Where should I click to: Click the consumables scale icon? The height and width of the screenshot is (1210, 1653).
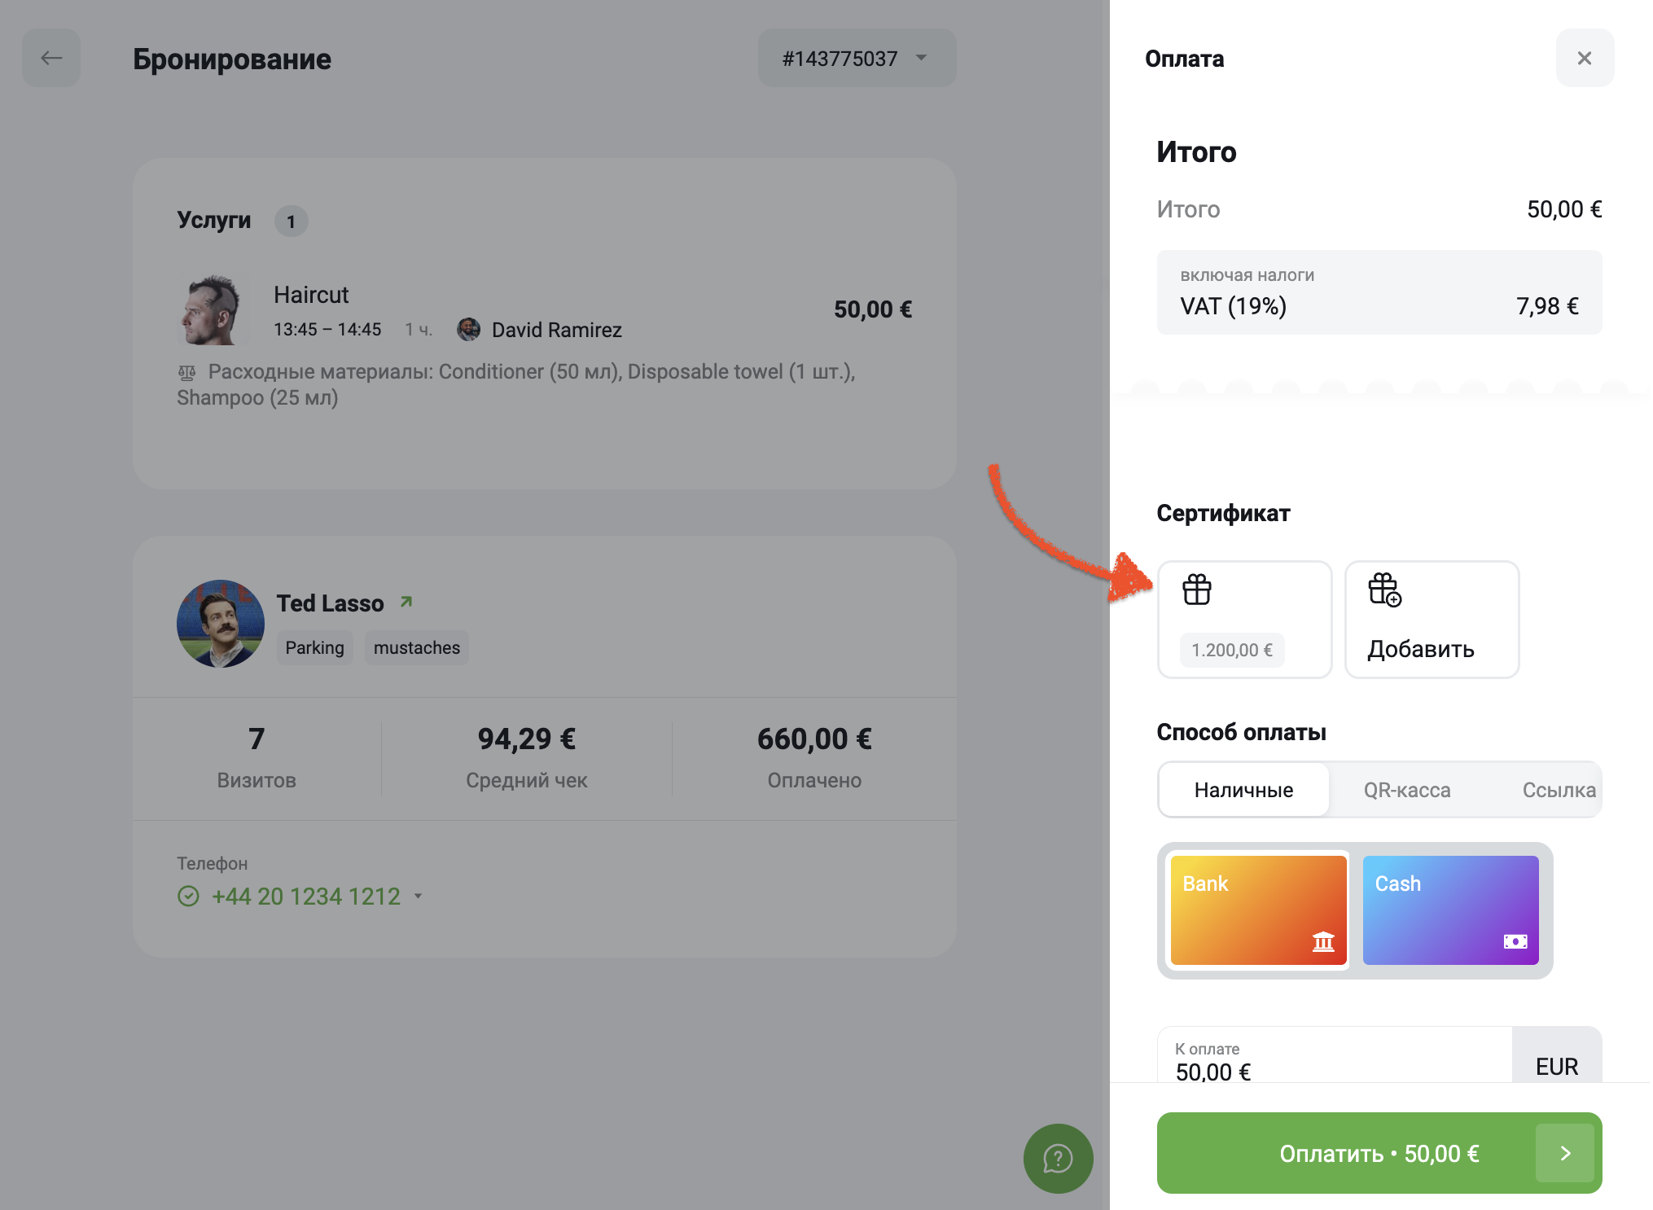187,373
